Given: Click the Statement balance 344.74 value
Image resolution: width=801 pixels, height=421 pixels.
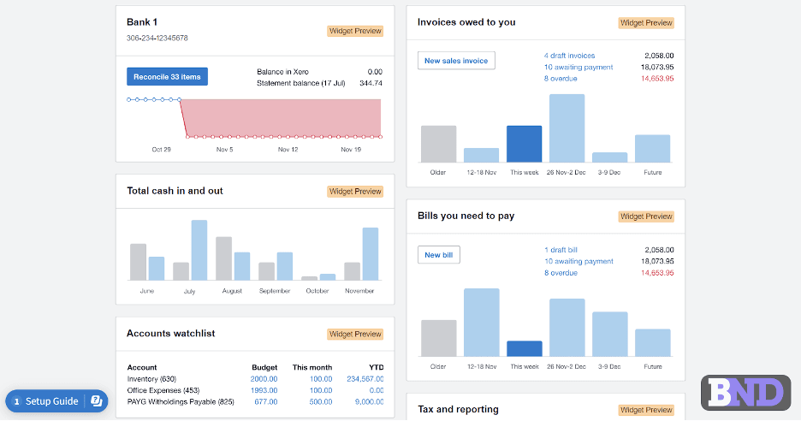Looking at the screenshot, I should click(x=371, y=83).
